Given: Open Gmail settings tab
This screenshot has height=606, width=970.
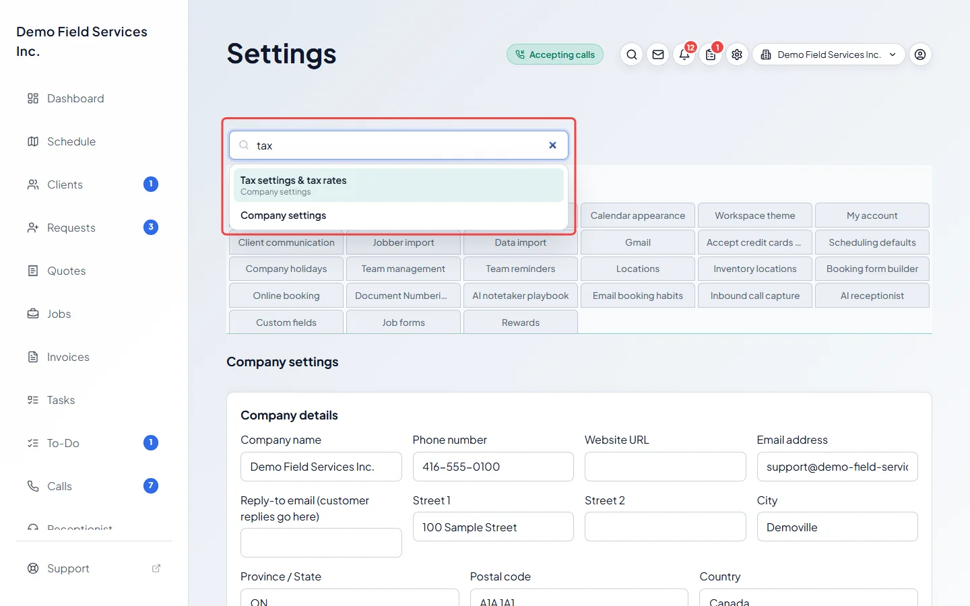Looking at the screenshot, I should pos(638,242).
